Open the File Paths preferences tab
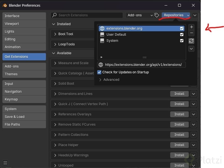 (24, 124)
